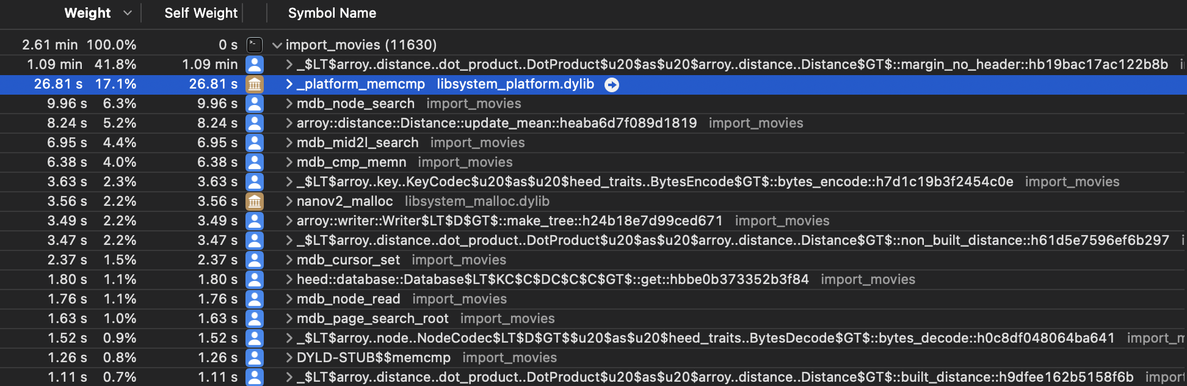Expand the _platform_memcmp symbol row

[289, 84]
